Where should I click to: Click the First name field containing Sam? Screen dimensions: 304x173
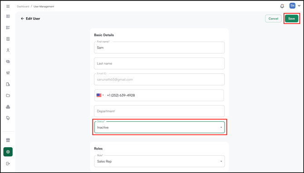click(x=159, y=48)
